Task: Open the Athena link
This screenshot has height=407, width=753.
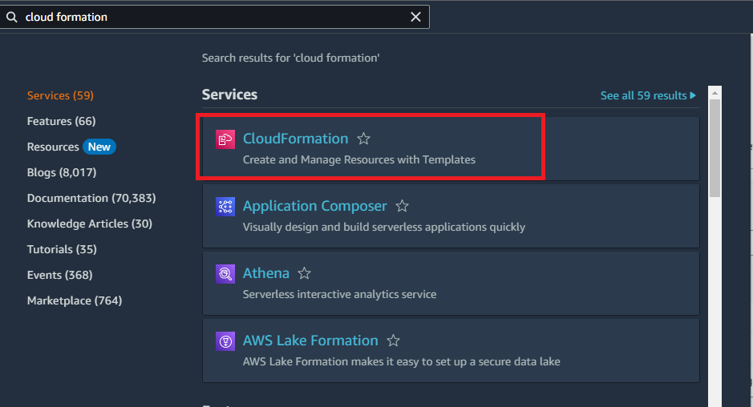Action: 266,273
